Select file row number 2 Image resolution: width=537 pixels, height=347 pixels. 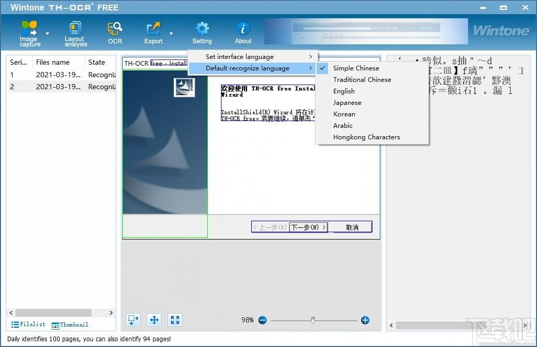pos(62,87)
